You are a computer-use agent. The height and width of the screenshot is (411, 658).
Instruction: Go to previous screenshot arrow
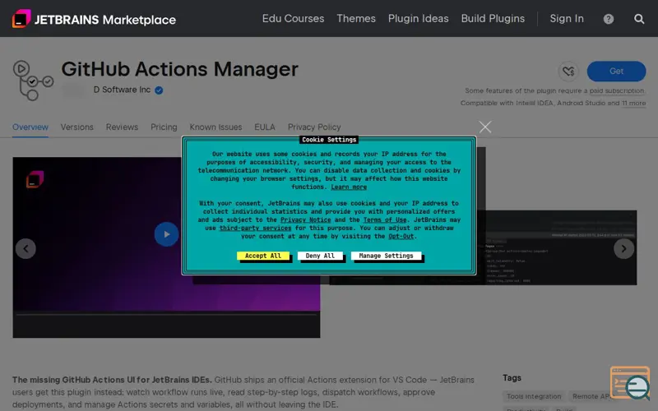[25, 249]
